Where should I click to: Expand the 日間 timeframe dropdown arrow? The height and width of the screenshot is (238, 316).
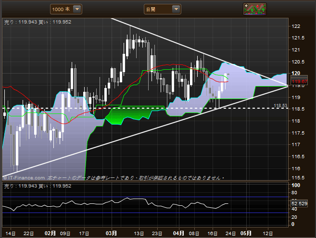point(176,9)
